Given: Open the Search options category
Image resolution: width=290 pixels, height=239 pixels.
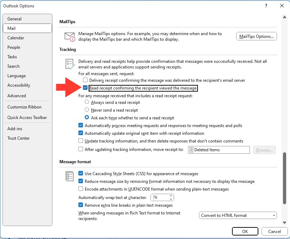Looking at the screenshot, I should pos(27,66).
